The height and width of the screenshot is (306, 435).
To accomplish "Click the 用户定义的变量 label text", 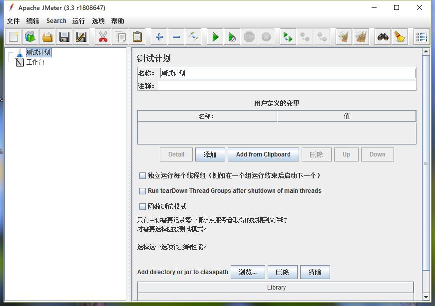I will [x=277, y=103].
